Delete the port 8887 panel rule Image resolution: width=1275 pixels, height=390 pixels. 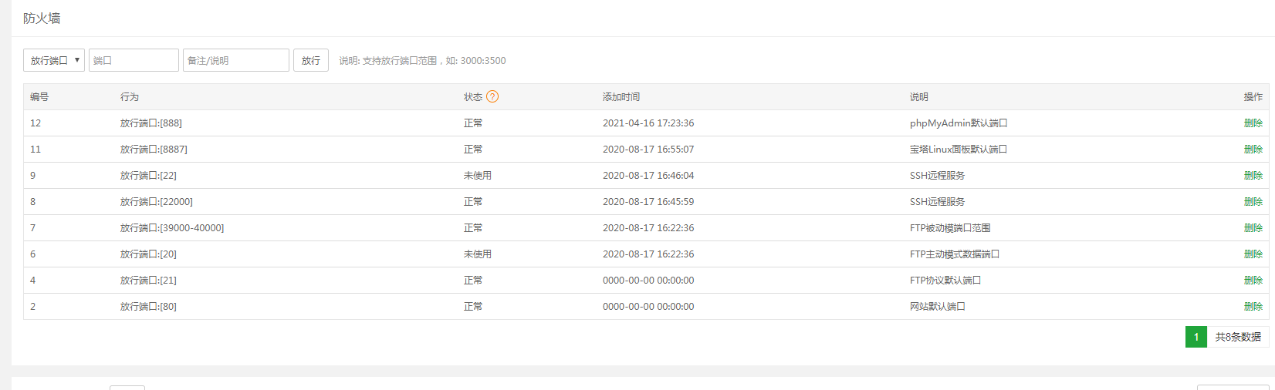[1253, 150]
